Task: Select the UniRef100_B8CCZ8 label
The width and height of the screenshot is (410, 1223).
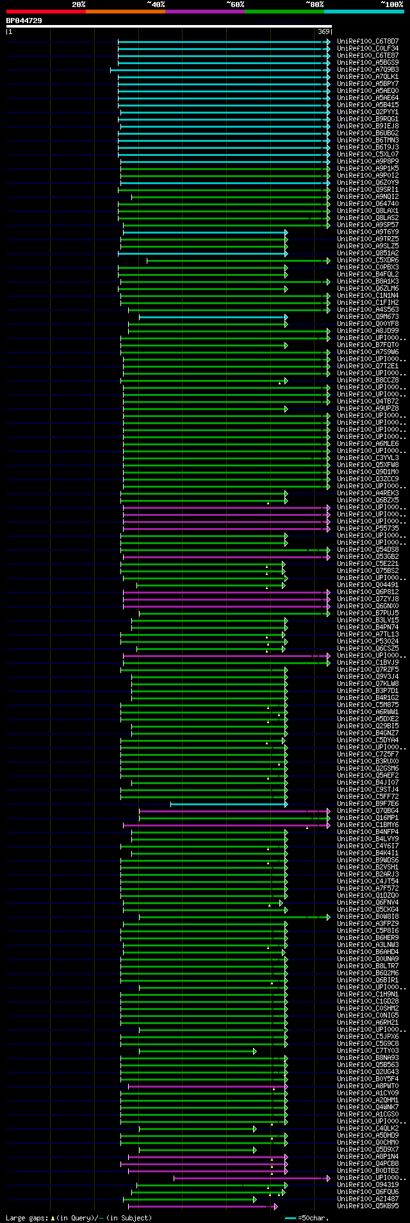Action: point(368,380)
